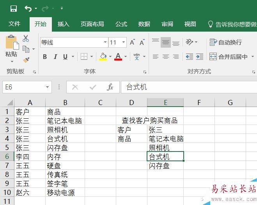Open the Borders dropdown arrow
This screenshot has height=205, width=257.
coord(92,57)
